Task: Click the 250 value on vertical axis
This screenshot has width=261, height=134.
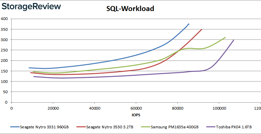Action: click(4, 50)
